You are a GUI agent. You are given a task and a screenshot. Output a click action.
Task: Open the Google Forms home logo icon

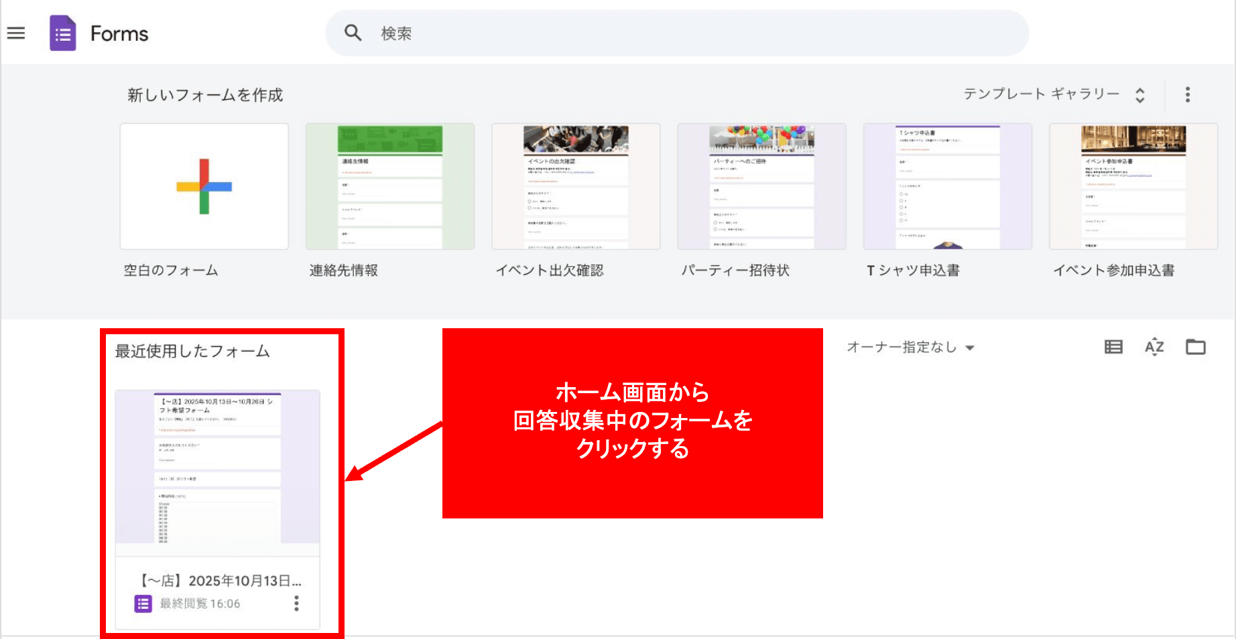point(62,33)
